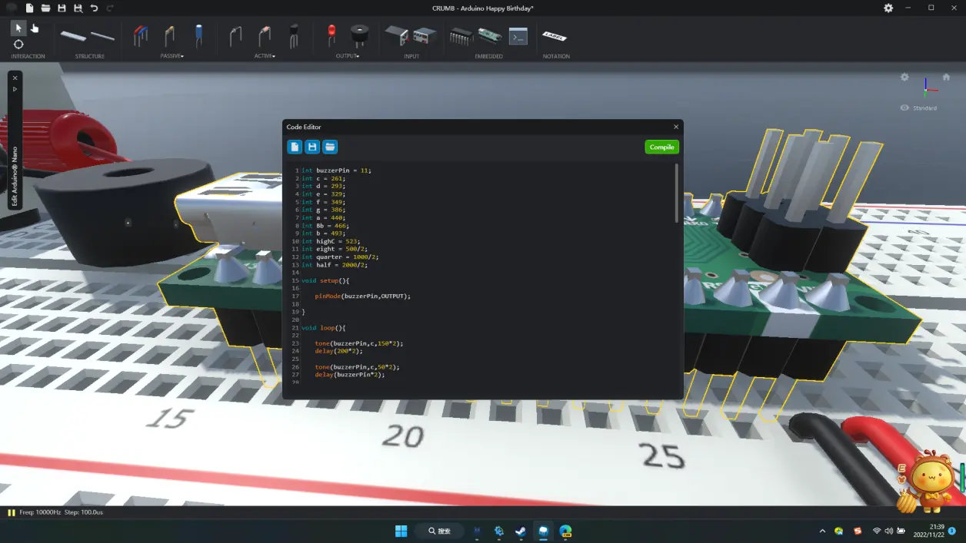Click code line 'int highC = 523;'
The width and height of the screenshot is (966, 543).
331,241
